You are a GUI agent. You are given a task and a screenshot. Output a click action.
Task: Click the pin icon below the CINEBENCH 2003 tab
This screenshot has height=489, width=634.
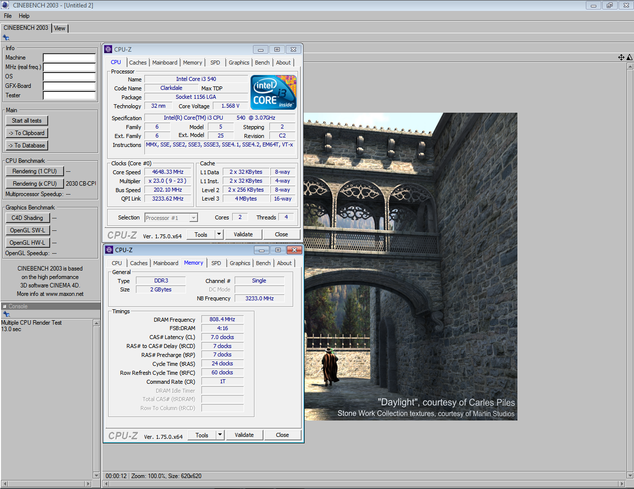[6, 38]
